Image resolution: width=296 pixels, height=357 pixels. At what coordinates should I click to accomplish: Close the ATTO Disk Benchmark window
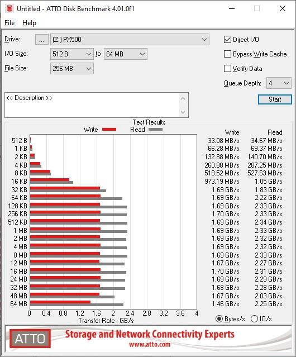pyautogui.click(x=283, y=8)
